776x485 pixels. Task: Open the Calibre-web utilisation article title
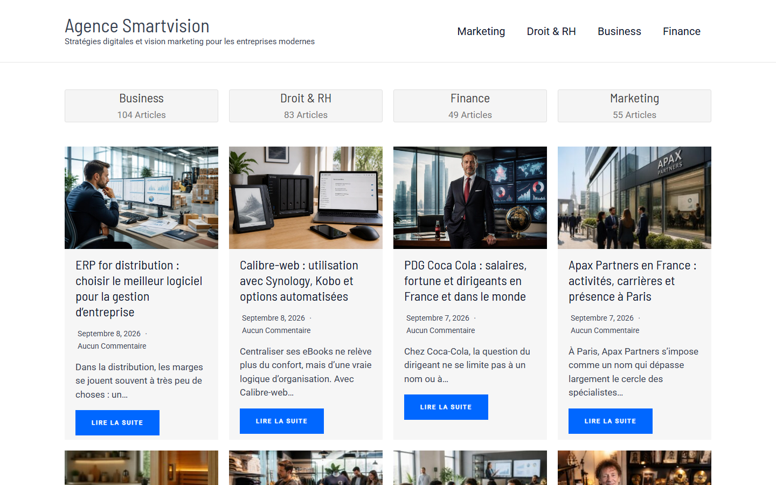pos(299,281)
